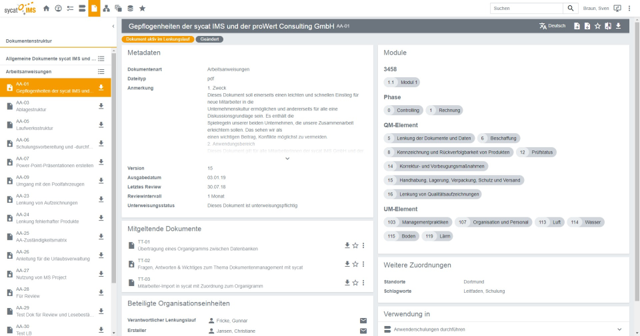Click the presentation screen icon

[617, 8]
